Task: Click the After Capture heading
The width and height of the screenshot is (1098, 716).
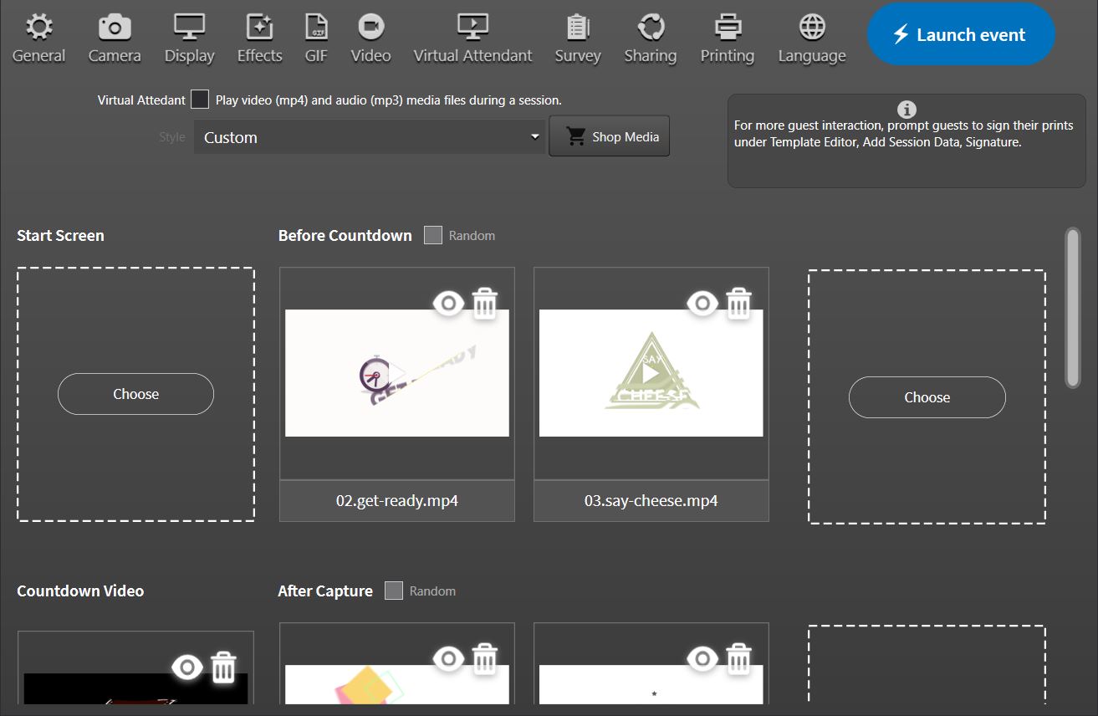Action: pyautogui.click(x=325, y=591)
